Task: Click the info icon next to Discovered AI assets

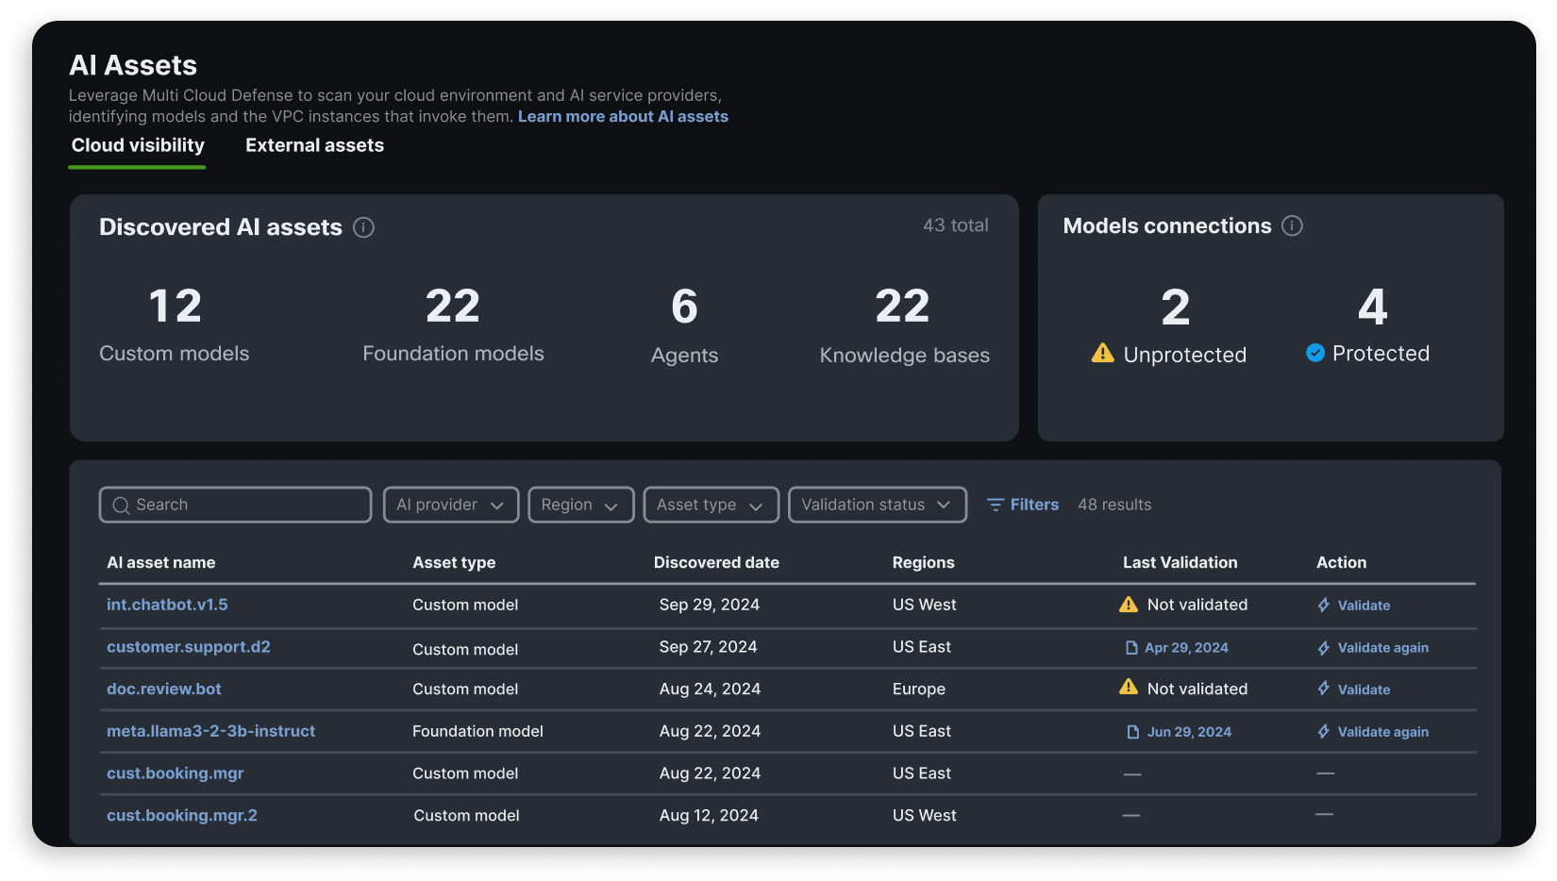Action: (364, 227)
